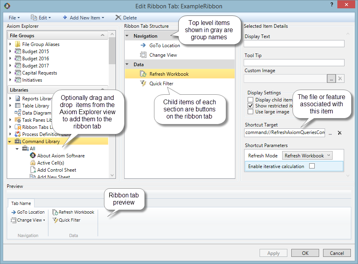Viewport: 358px width, 264px height.
Task: Click the Process Definition Library icon
Action: click(x=18, y=134)
